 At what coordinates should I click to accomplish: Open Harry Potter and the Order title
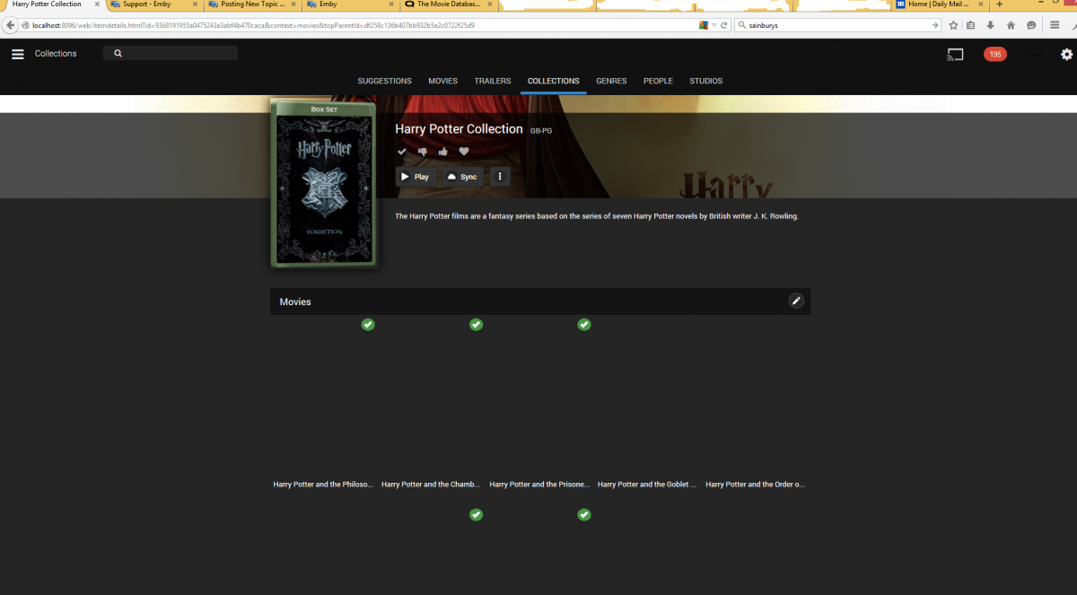tap(755, 485)
